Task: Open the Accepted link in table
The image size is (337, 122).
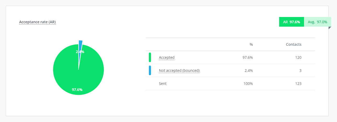Action: coord(167,57)
